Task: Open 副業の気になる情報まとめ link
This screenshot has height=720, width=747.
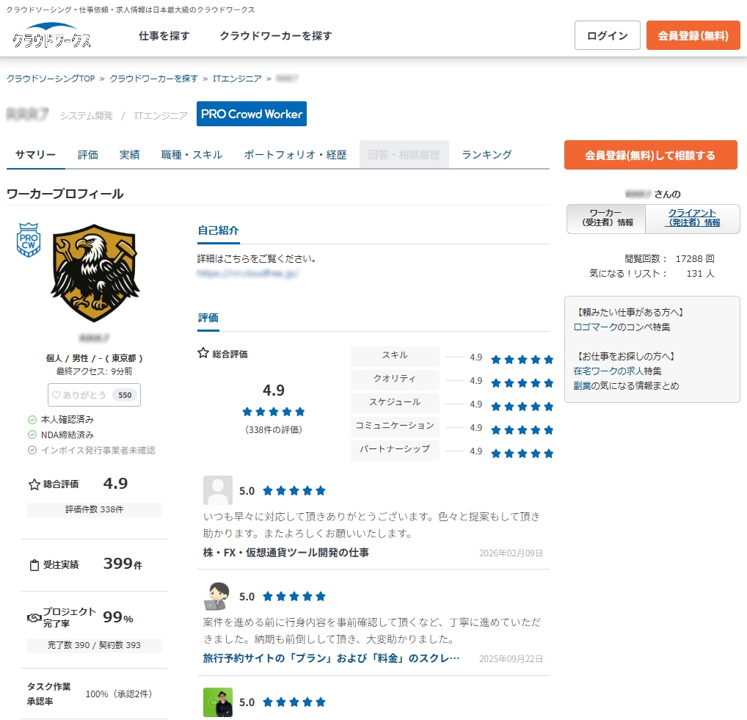Action: click(626, 386)
